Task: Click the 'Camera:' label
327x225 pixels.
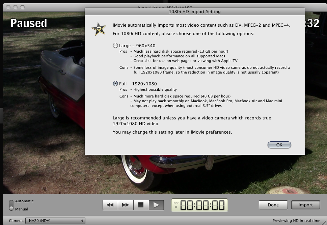Action: 16,221
